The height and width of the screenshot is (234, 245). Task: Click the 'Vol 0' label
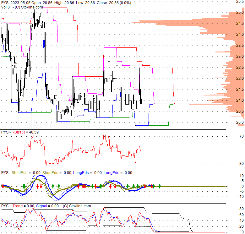[5, 7]
